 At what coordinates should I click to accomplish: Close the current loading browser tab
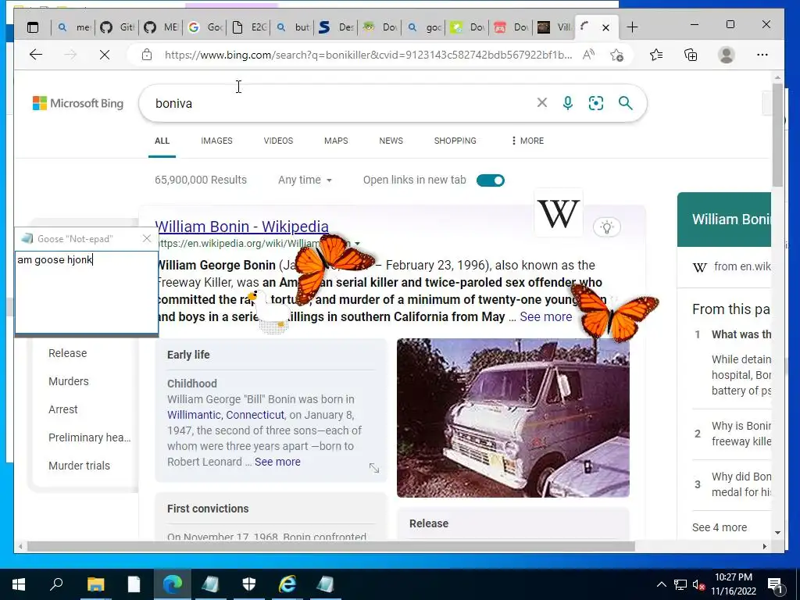(605, 27)
